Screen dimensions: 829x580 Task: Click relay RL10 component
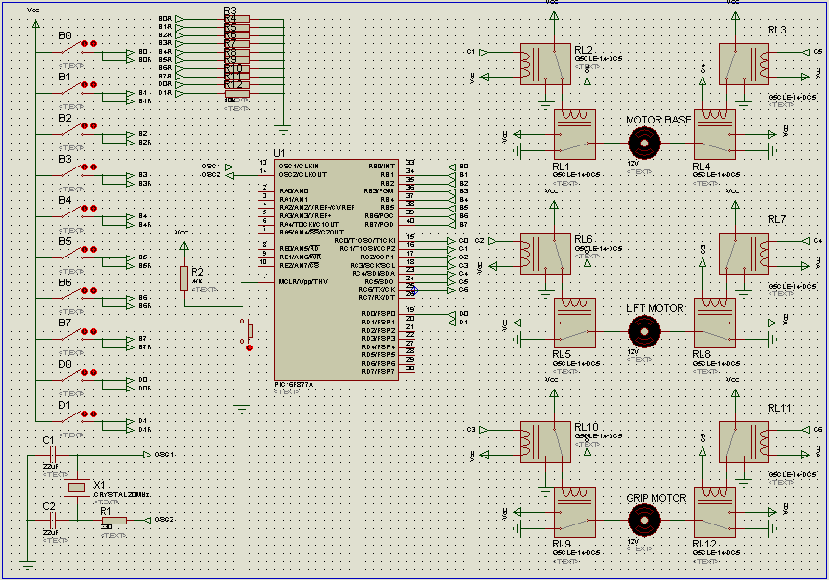coord(545,442)
